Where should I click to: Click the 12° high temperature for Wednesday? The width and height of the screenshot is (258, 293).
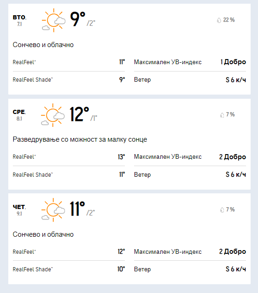click(79, 114)
